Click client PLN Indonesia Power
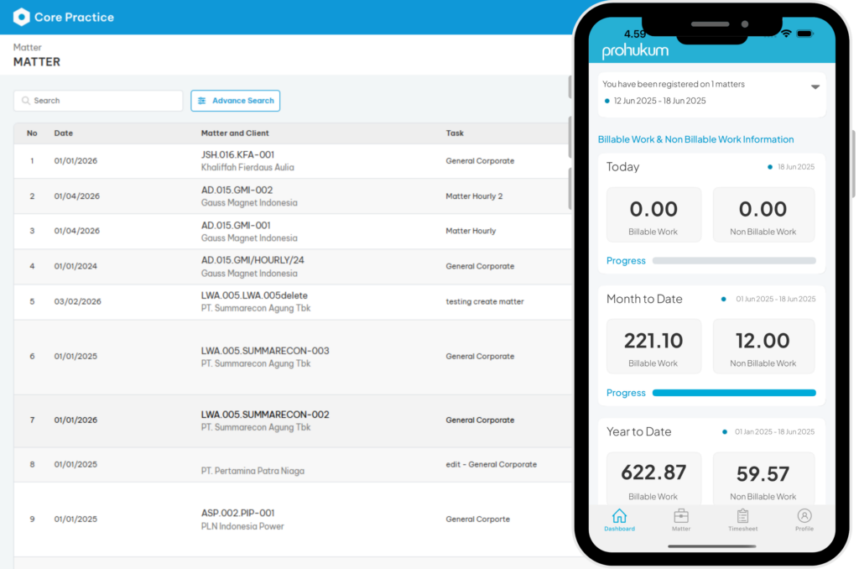The width and height of the screenshot is (859, 569). point(242,527)
